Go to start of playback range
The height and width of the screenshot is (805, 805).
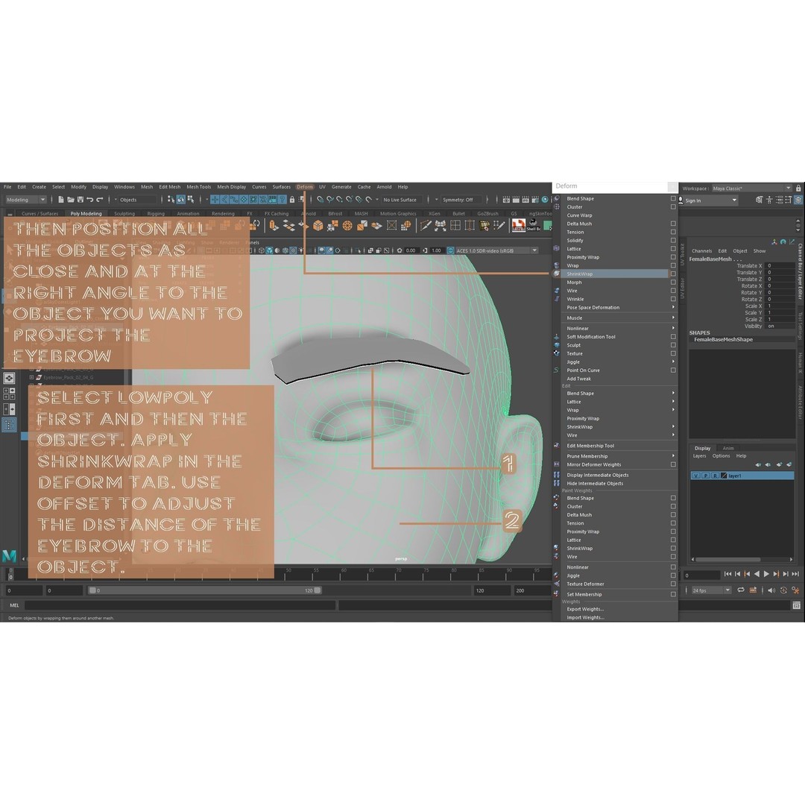tap(728, 574)
